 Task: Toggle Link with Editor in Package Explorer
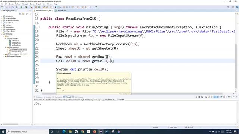point(23,14)
